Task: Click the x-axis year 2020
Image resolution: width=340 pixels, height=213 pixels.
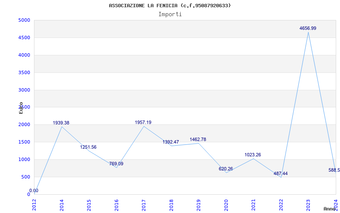Action: [x=226, y=205]
